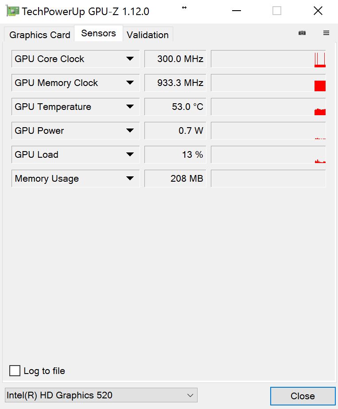Image resolution: width=338 pixels, height=409 pixels.
Task: Click the GPU Temperature history graph
Action: [x=268, y=107]
